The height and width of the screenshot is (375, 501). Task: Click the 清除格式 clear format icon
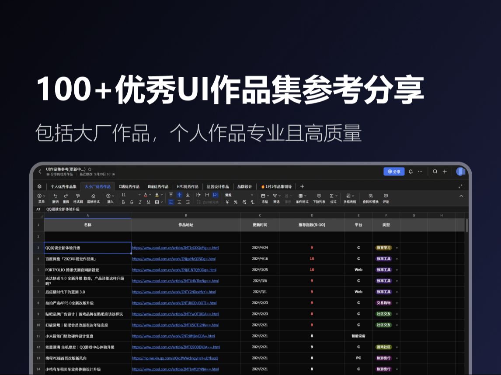tap(93, 196)
